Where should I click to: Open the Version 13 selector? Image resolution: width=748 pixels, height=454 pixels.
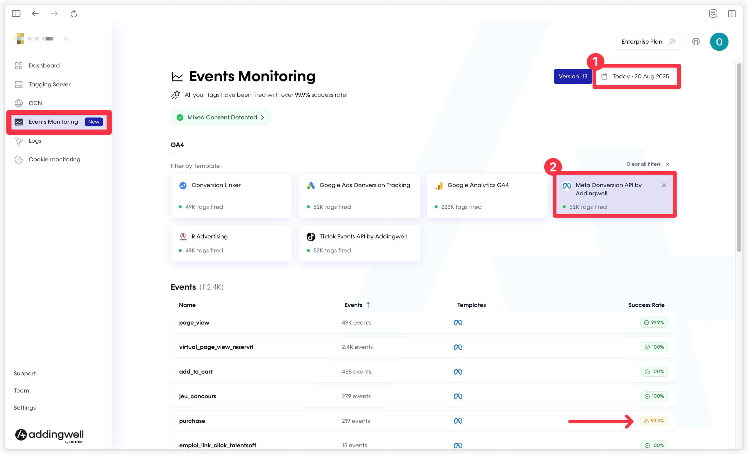[x=572, y=77]
